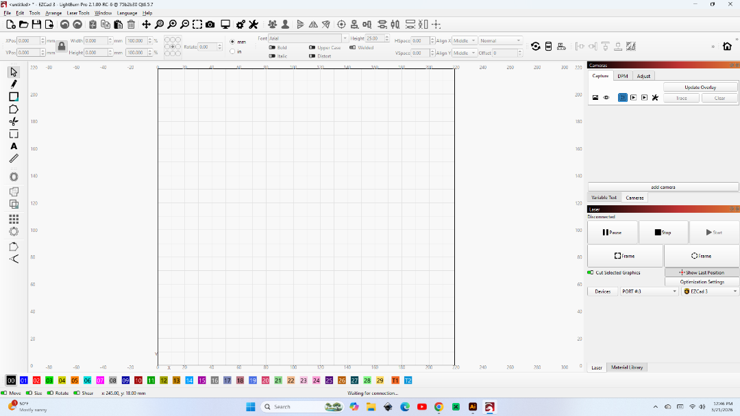The height and width of the screenshot is (416, 740).
Task: Click the camera capture icon in toolbar
Action: (210, 25)
